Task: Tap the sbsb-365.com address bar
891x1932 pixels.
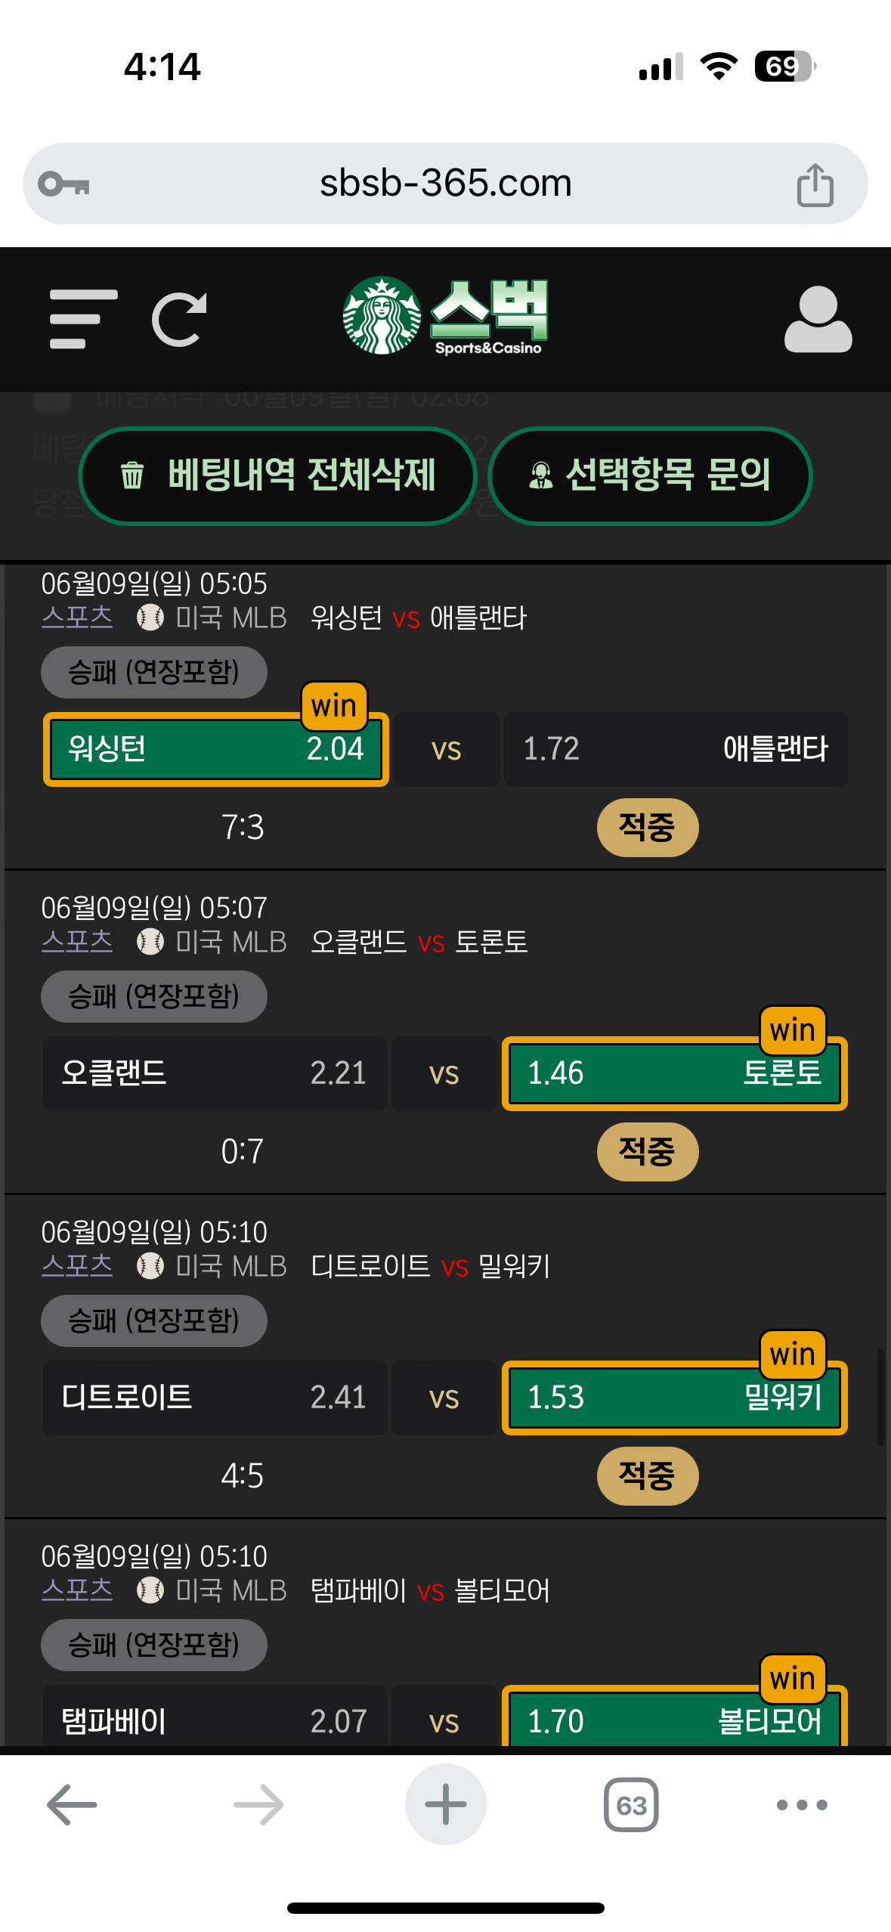Action: [445, 184]
